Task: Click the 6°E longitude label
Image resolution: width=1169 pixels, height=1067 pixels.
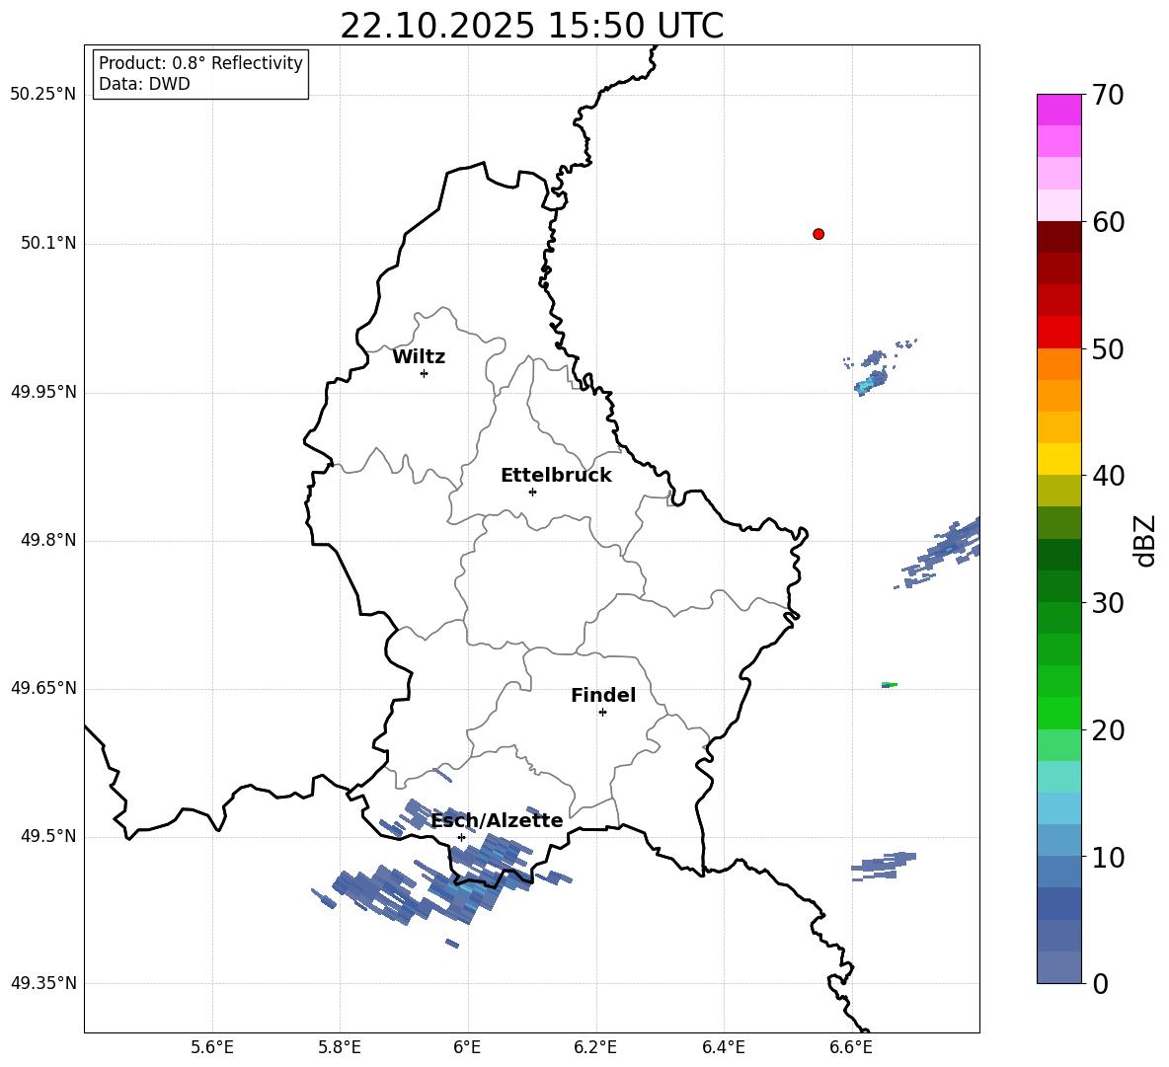Action: (x=467, y=1047)
